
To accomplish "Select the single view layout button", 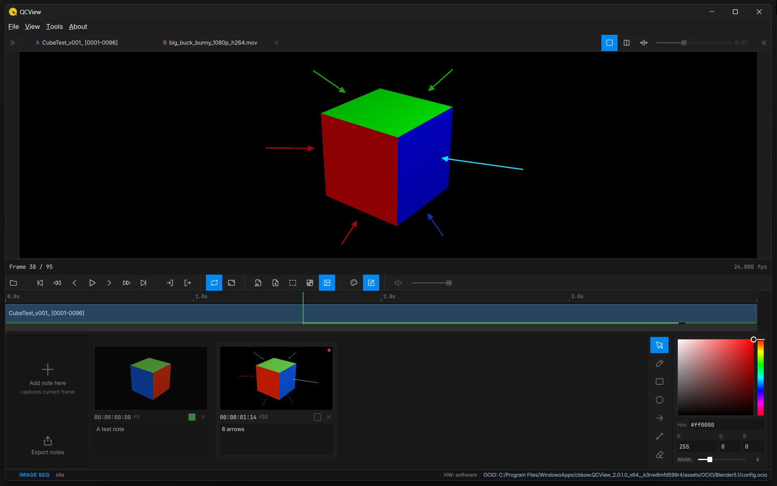I will point(609,43).
